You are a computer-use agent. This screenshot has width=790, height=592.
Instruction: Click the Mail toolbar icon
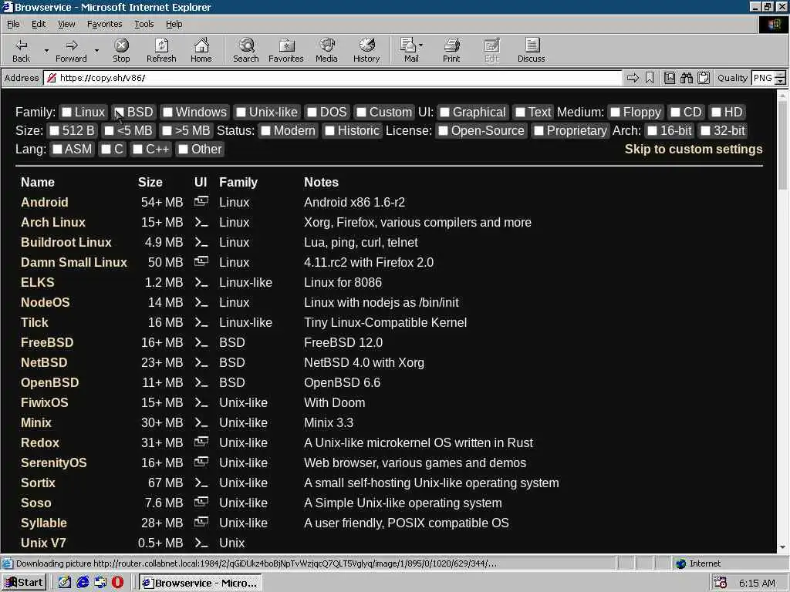click(409, 50)
